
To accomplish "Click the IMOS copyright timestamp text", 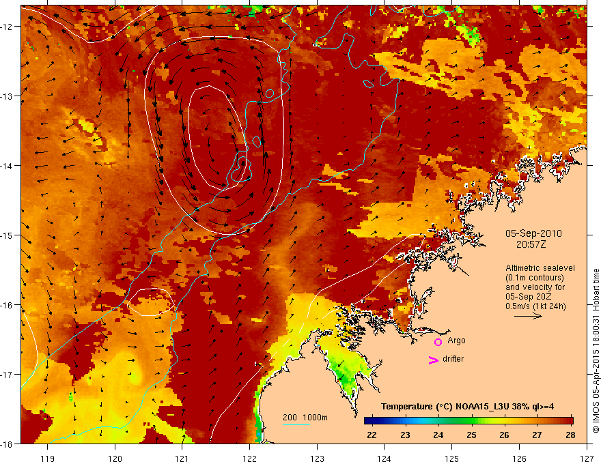I will [596, 351].
